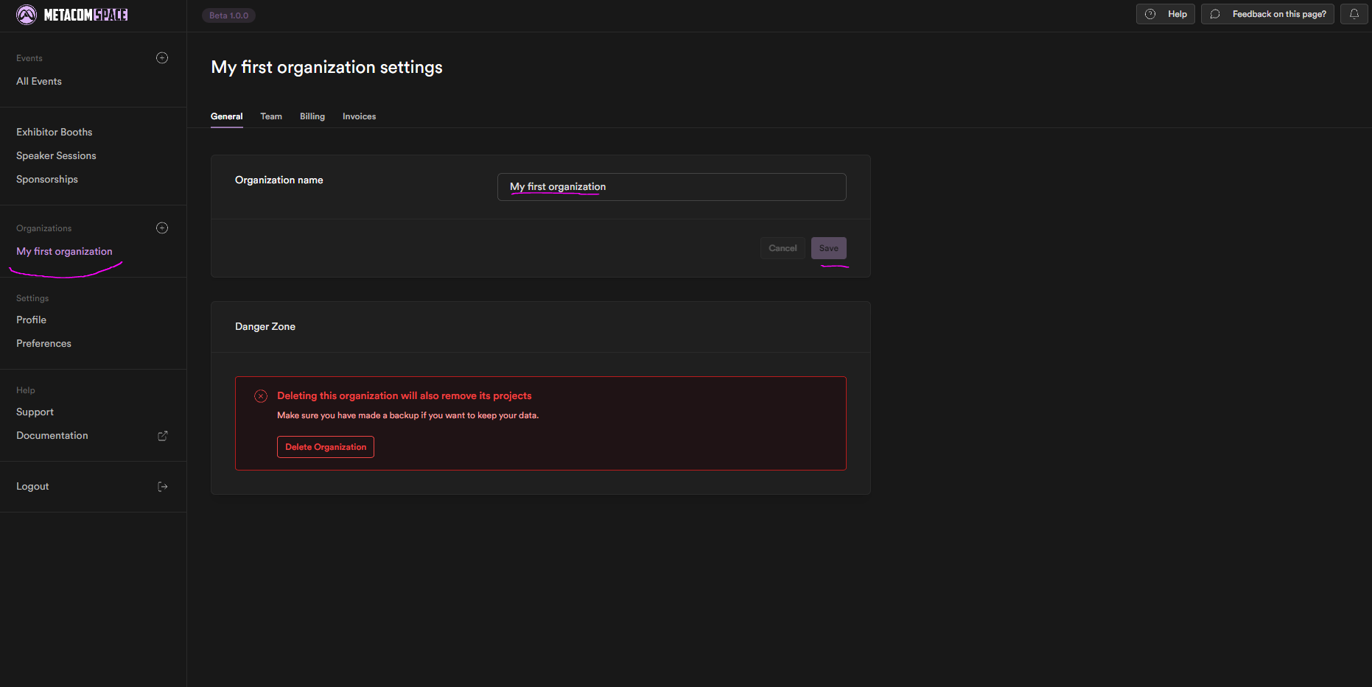Screen dimensions: 1372x687
Task: Switch to the Team tab
Action: point(271,116)
